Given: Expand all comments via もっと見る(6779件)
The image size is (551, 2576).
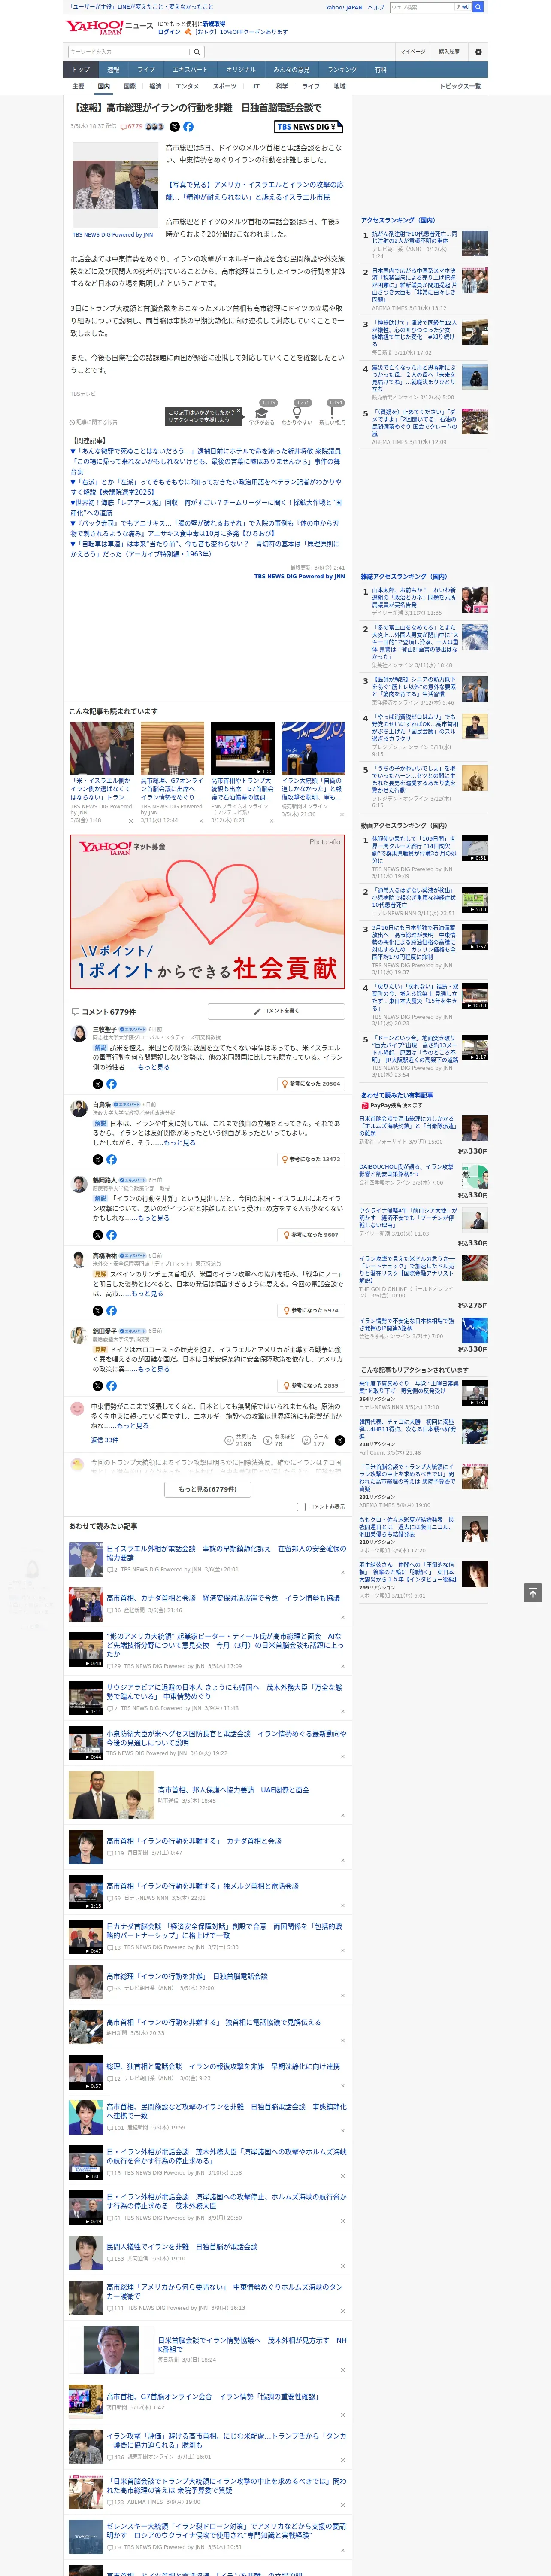Looking at the screenshot, I should [x=208, y=1490].
